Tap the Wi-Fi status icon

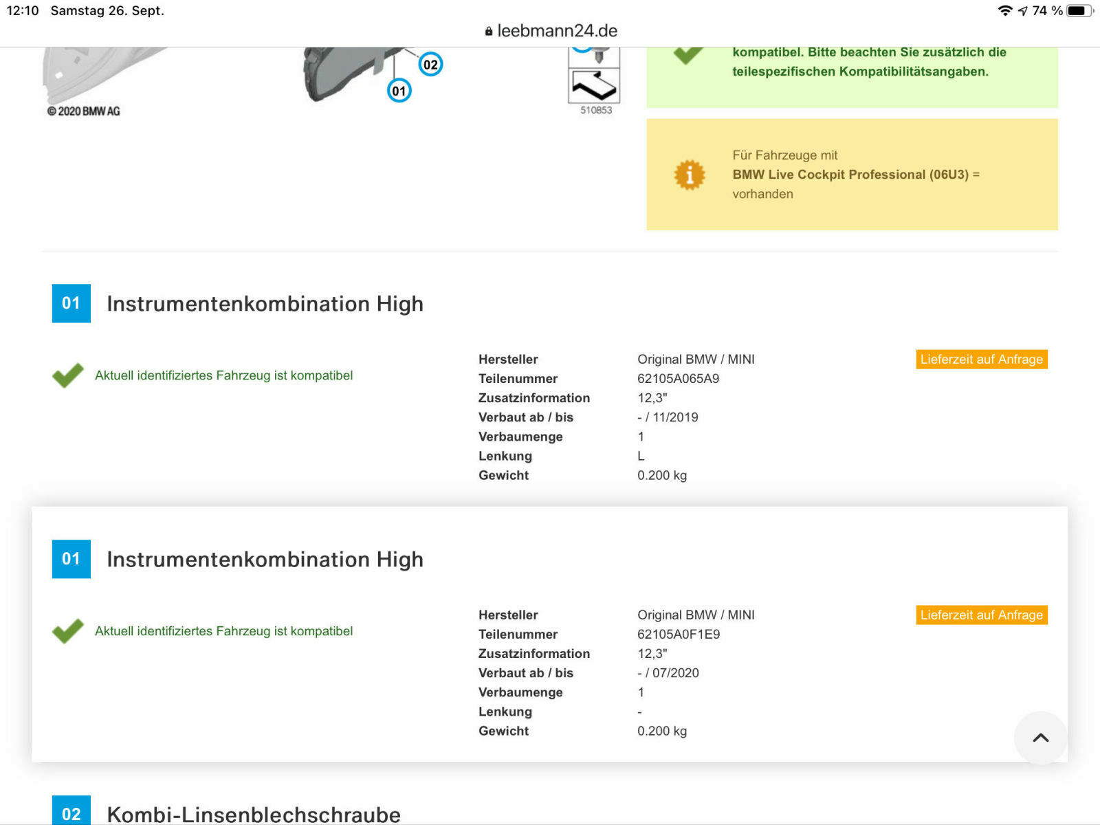(1005, 10)
